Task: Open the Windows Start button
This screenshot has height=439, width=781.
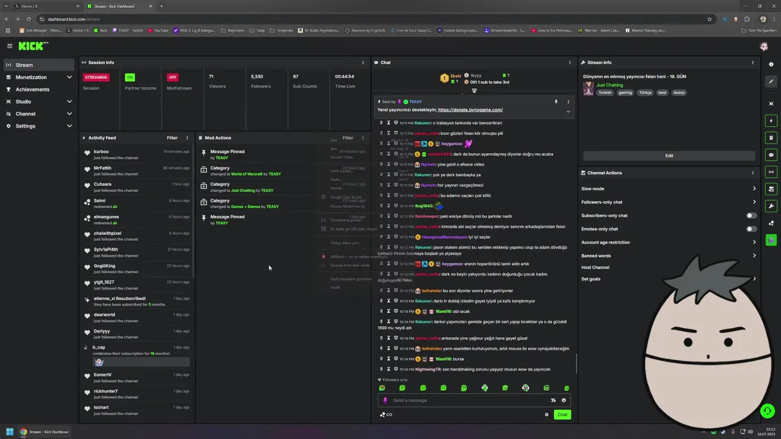Action: [10, 432]
